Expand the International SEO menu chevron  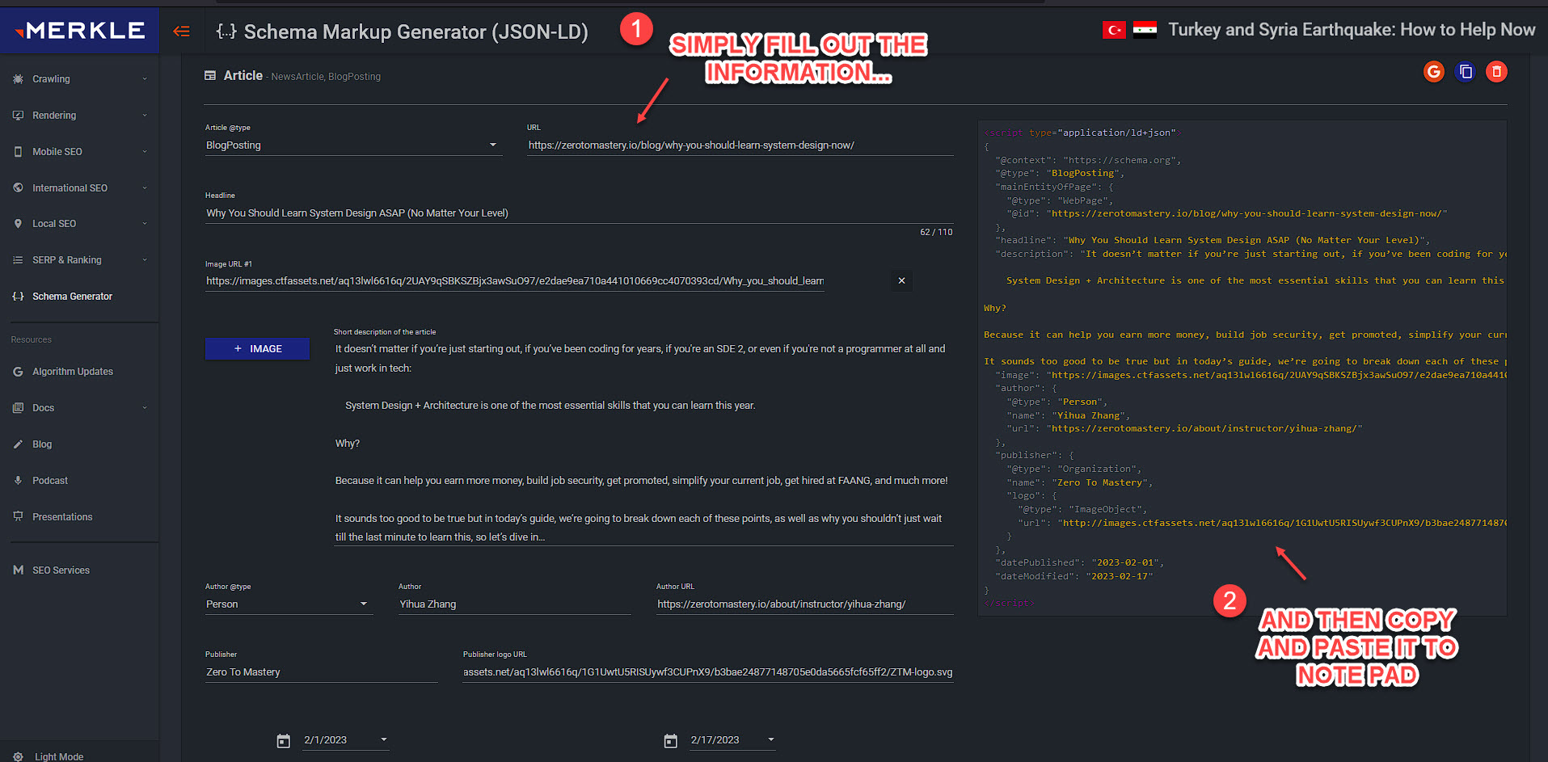pos(145,188)
